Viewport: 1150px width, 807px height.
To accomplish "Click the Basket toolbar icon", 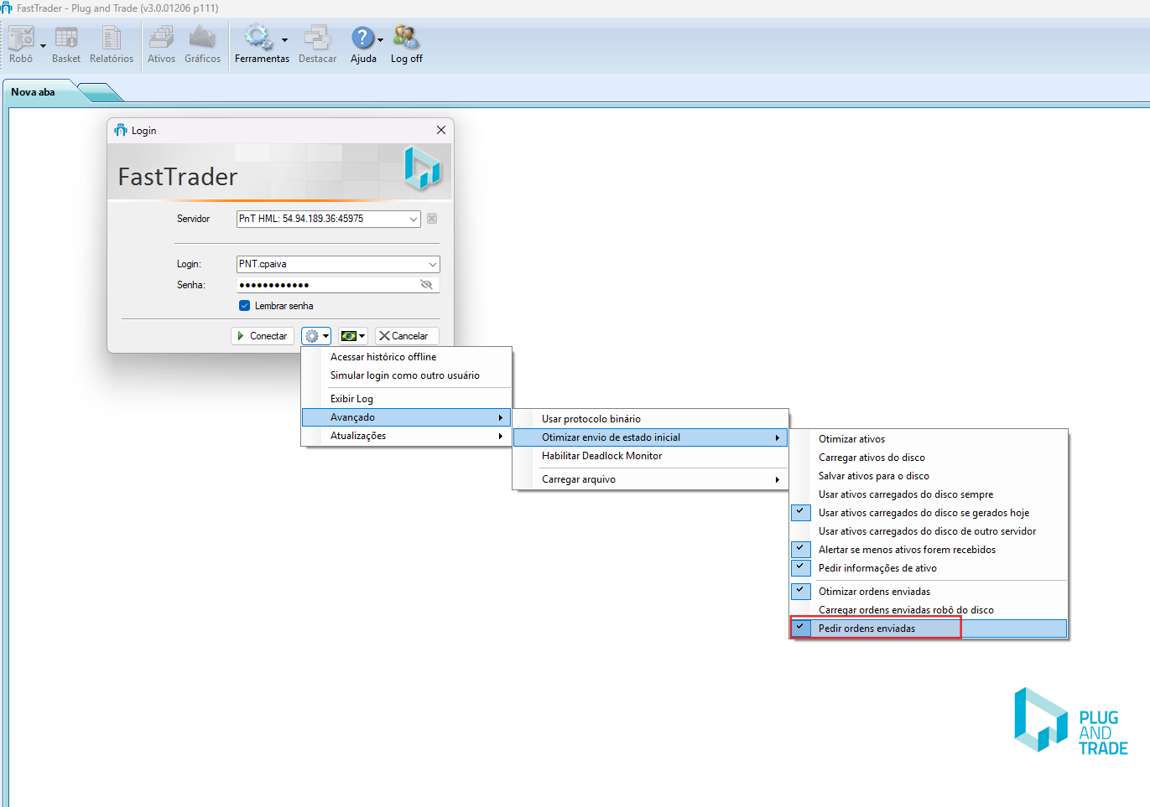I will [66, 39].
